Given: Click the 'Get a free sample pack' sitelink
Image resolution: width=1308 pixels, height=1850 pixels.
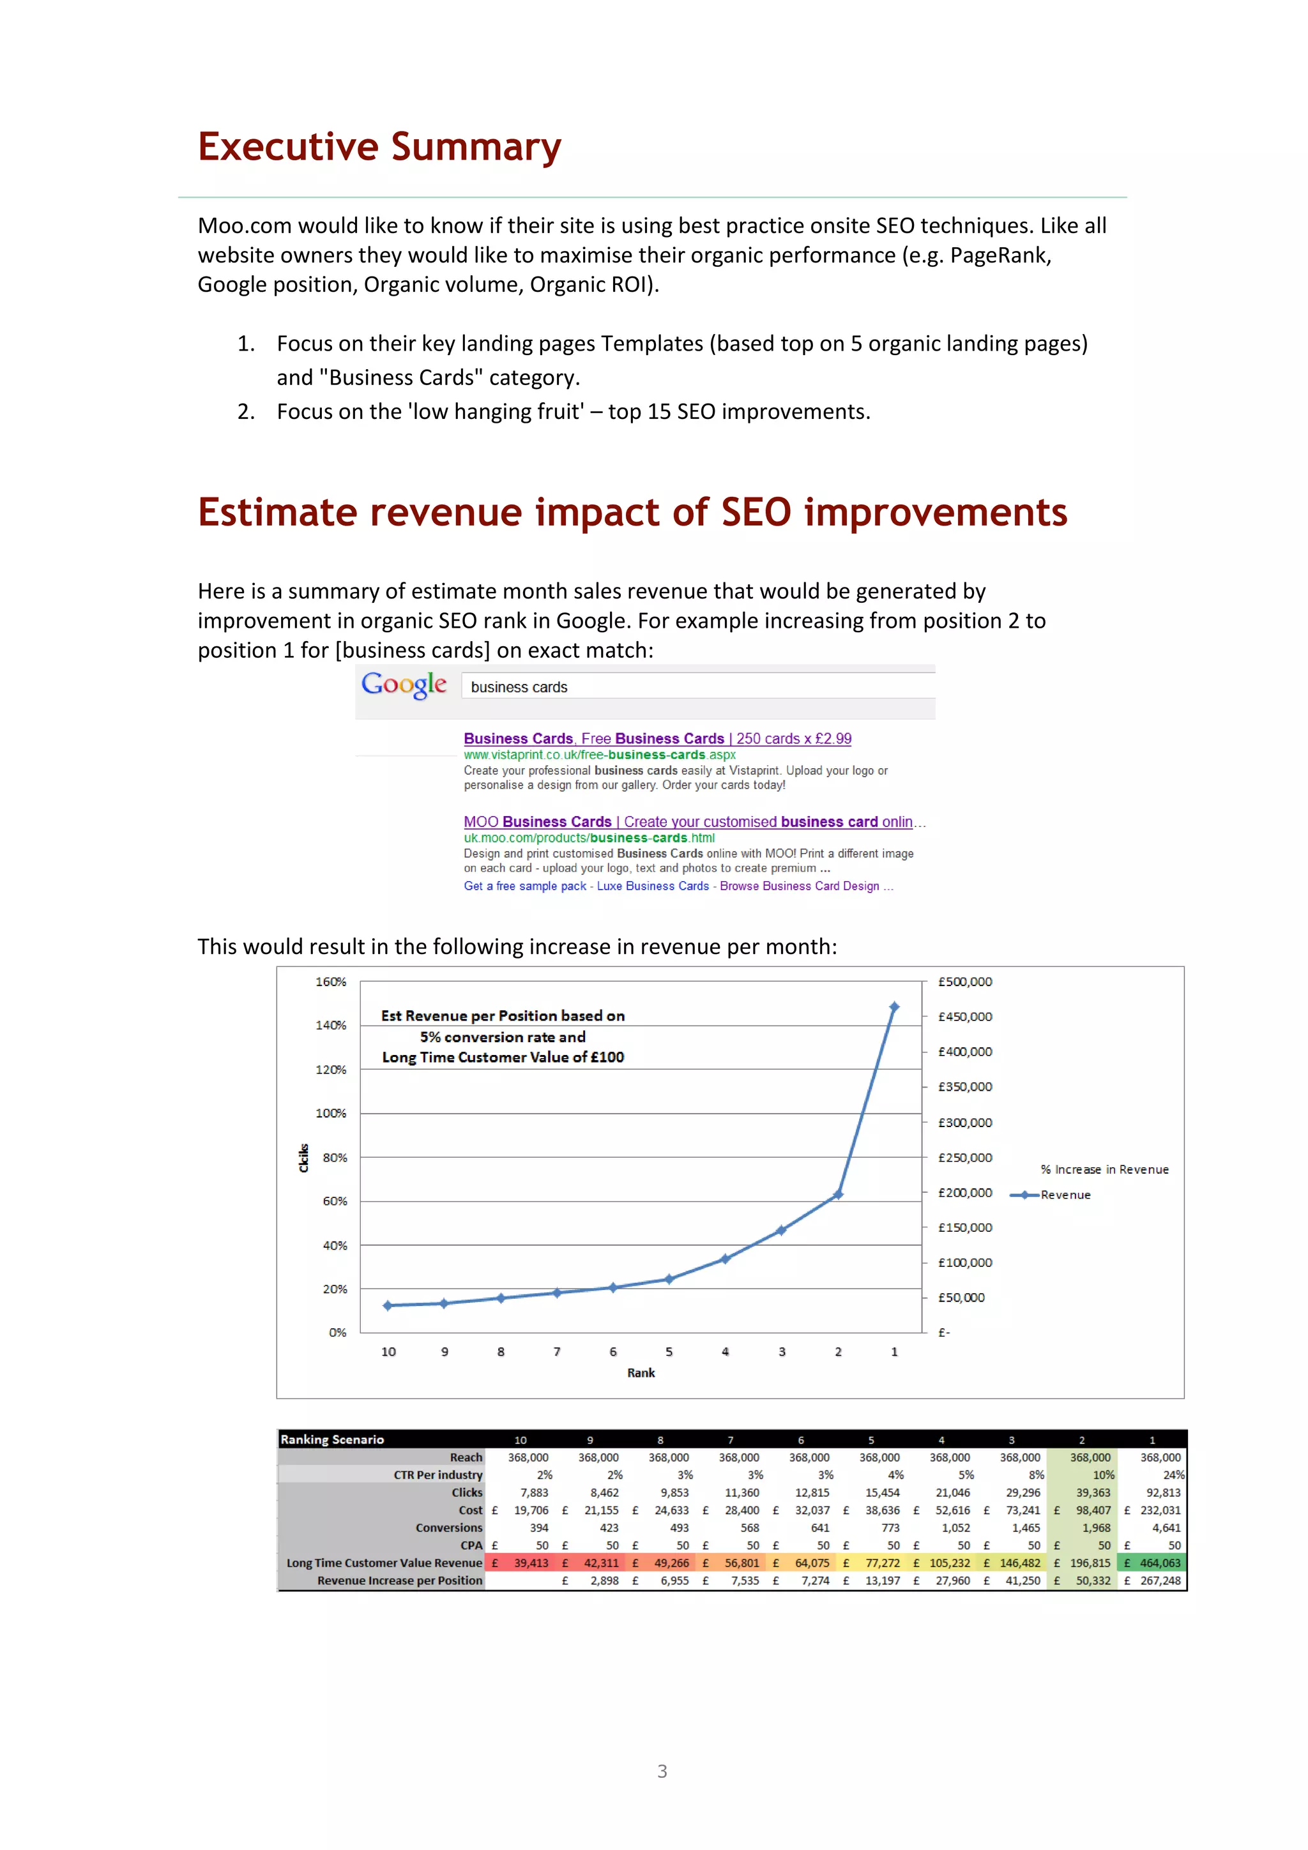Looking at the screenshot, I should pyautogui.click(x=524, y=886).
